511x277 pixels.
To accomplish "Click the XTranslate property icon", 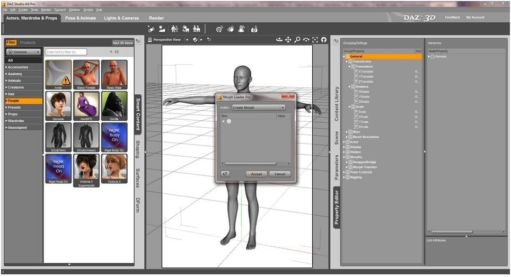I will [357, 72].
